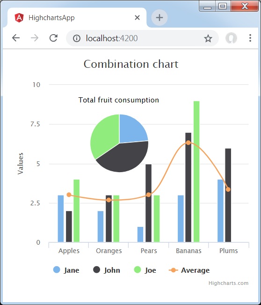Close the HighchartsApp tab
The height and width of the screenshot is (305, 261).
[137, 18]
